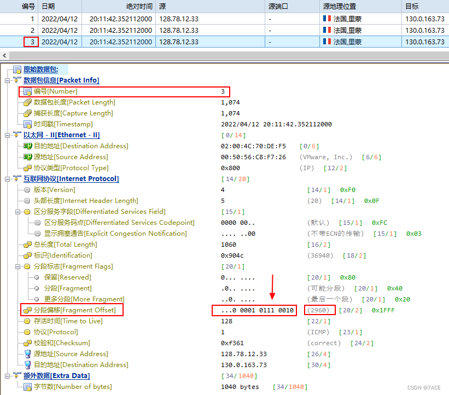Screen dimensions: 449x395
Task: Select the 保留[Reserved] flag row
Action: pyautogui.click(x=68, y=277)
